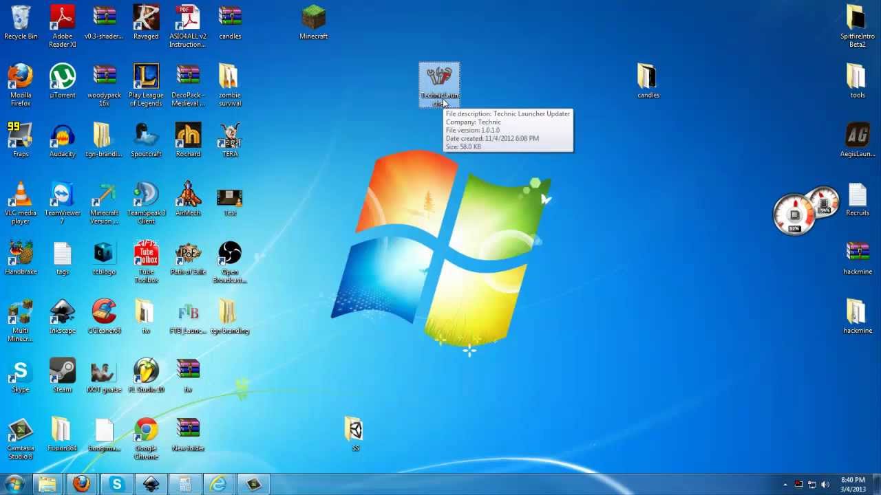881x495 pixels.
Task: Select the TERA game shortcut
Action: (x=230, y=140)
